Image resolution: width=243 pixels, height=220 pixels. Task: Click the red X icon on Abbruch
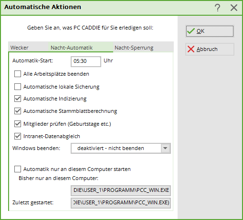pos(191,49)
